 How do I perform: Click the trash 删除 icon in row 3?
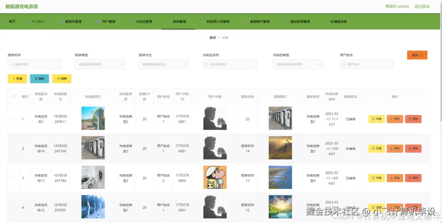click(x=410, y=178)
